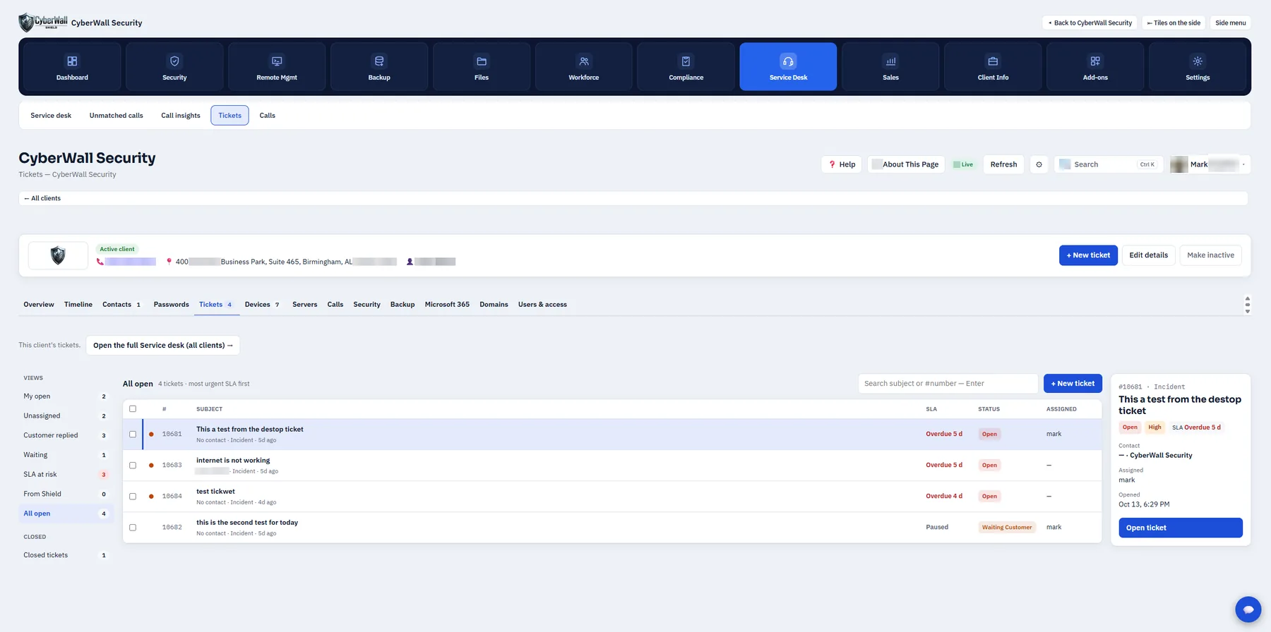The image size is (1271, 632).
Task: Click the orange dot on ticket 10684
Action: click(x=151, y=497)
